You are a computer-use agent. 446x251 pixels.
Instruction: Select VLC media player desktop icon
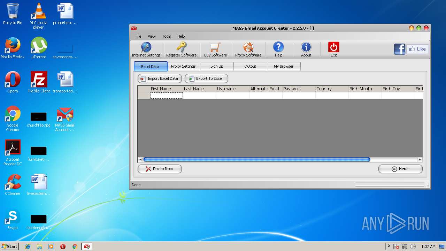click(x=38, y=16)
